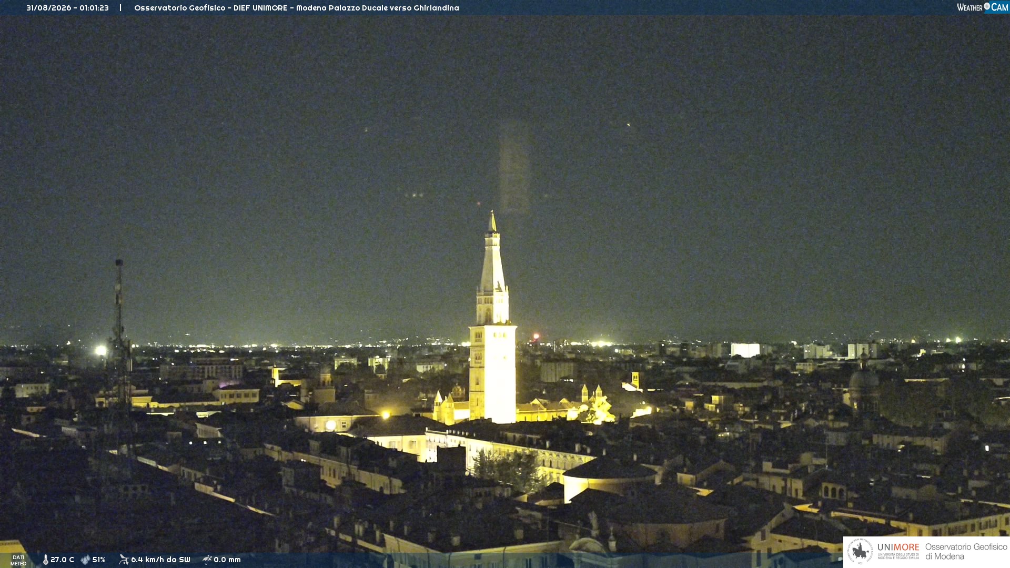Click the tip of the Ghirlandina spire
Screen dimensions: 1010x568
point(492,214)
